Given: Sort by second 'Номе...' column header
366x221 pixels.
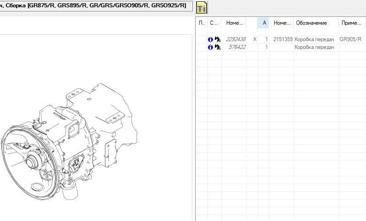Looking at the screenshot, I should (281, 23).
